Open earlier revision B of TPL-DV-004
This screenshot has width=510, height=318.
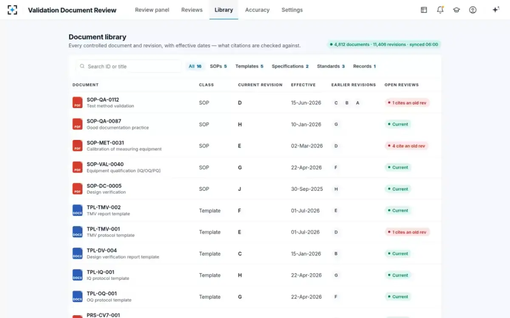pos(336,254)
